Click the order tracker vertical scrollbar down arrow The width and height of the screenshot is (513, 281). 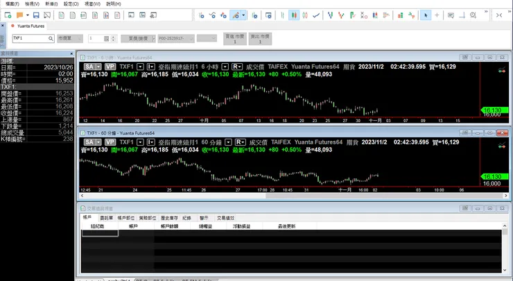(x=505, y=270)
